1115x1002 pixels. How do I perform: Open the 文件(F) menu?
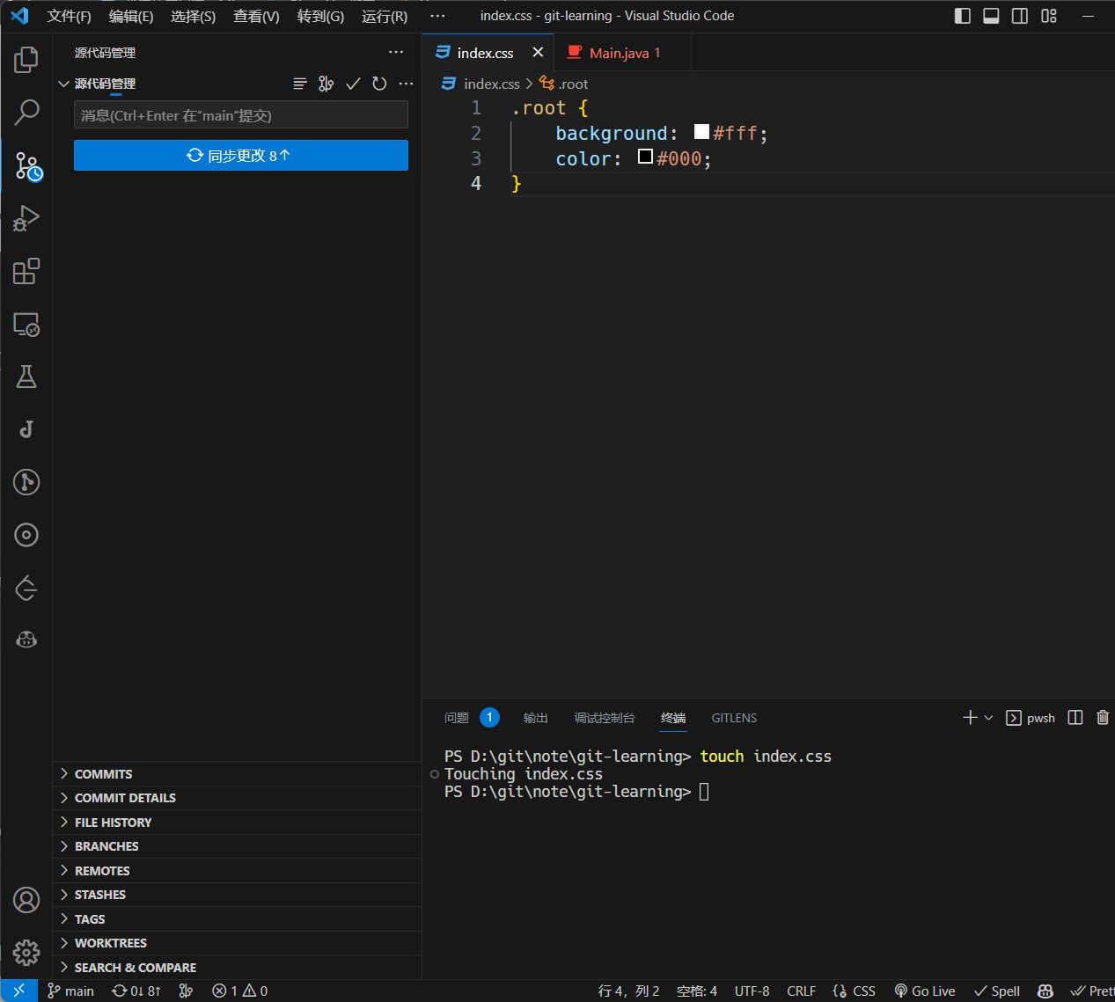pos(69,16)
